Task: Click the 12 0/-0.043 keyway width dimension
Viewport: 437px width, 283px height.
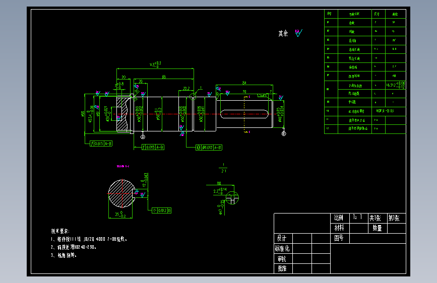Action: 145,180
